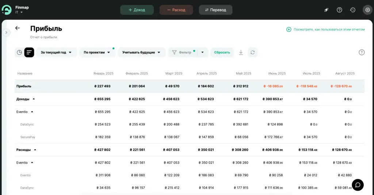Click the Отчет о прибыли subtitle
This screenshot has height=195, width=374.
[x=44, y=37]
